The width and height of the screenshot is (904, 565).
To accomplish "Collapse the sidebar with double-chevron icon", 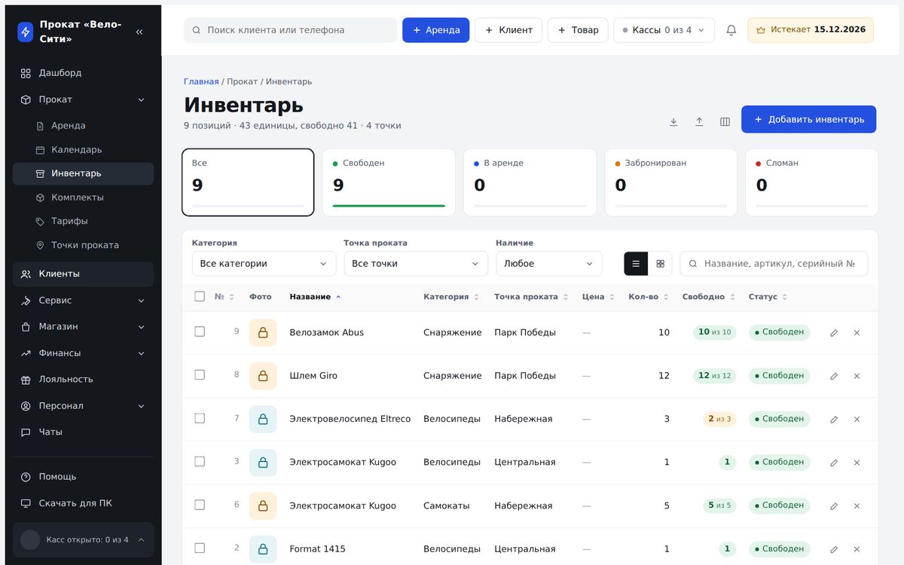I will pos(139,32).
